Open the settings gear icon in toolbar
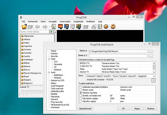 pyautogui.click(x=113, y=27)
